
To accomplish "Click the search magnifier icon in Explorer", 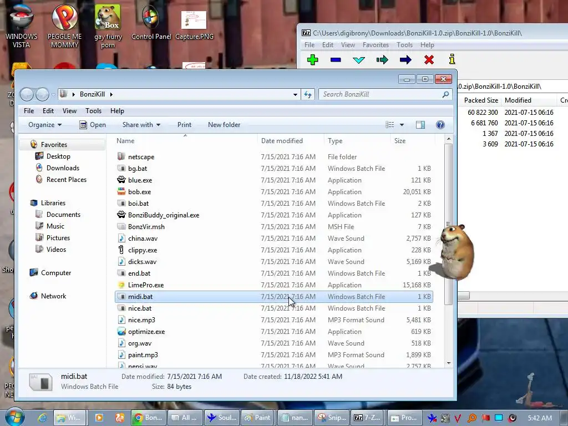I will tap(445, 94).
